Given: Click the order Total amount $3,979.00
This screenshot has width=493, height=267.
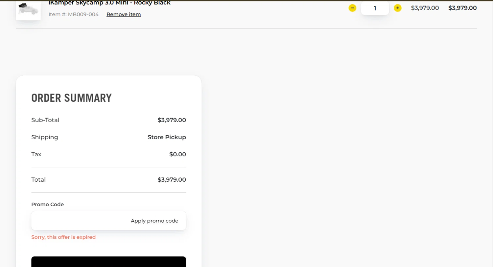Looking at the screenshot, I should (x=172, y=180).
